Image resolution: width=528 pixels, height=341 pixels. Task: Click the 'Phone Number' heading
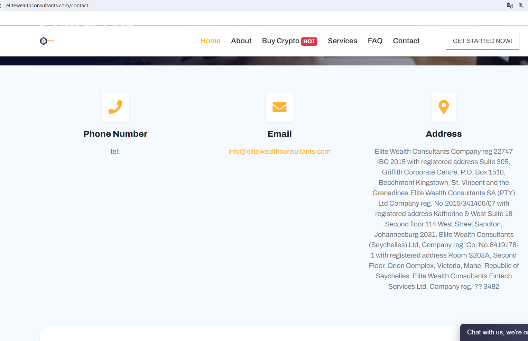coord(115,134)
